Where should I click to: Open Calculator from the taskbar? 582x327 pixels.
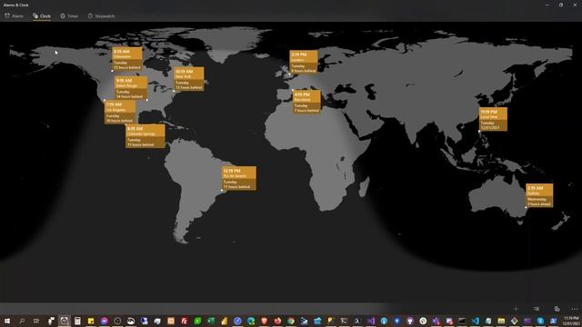[x=77, y=321]
